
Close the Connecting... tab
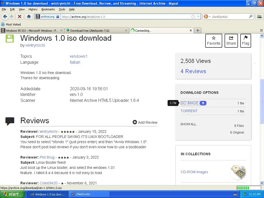click(191, 30)
